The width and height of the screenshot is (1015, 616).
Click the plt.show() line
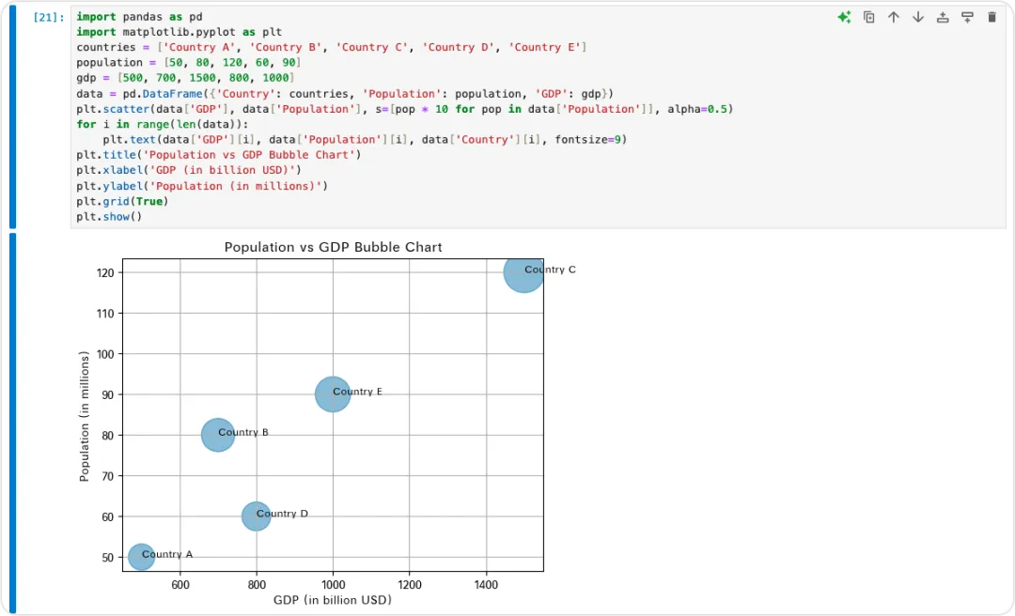tap(109, 217)
